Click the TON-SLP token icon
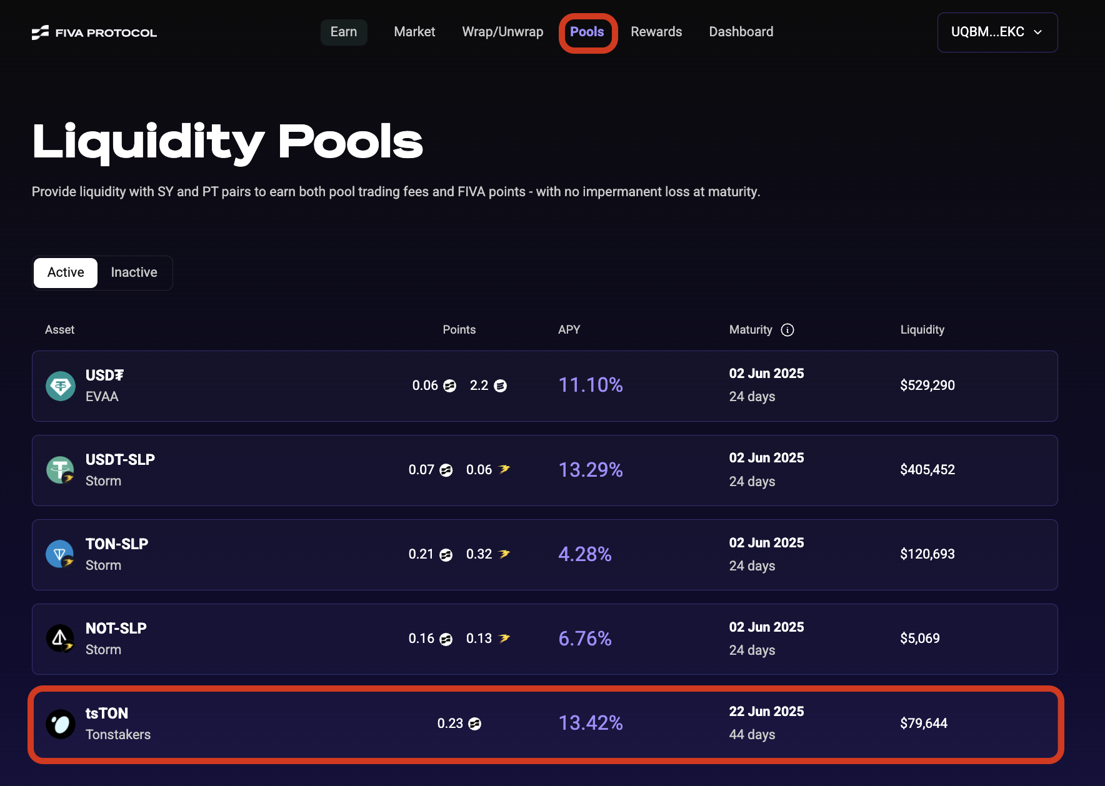 coord(61,554)
